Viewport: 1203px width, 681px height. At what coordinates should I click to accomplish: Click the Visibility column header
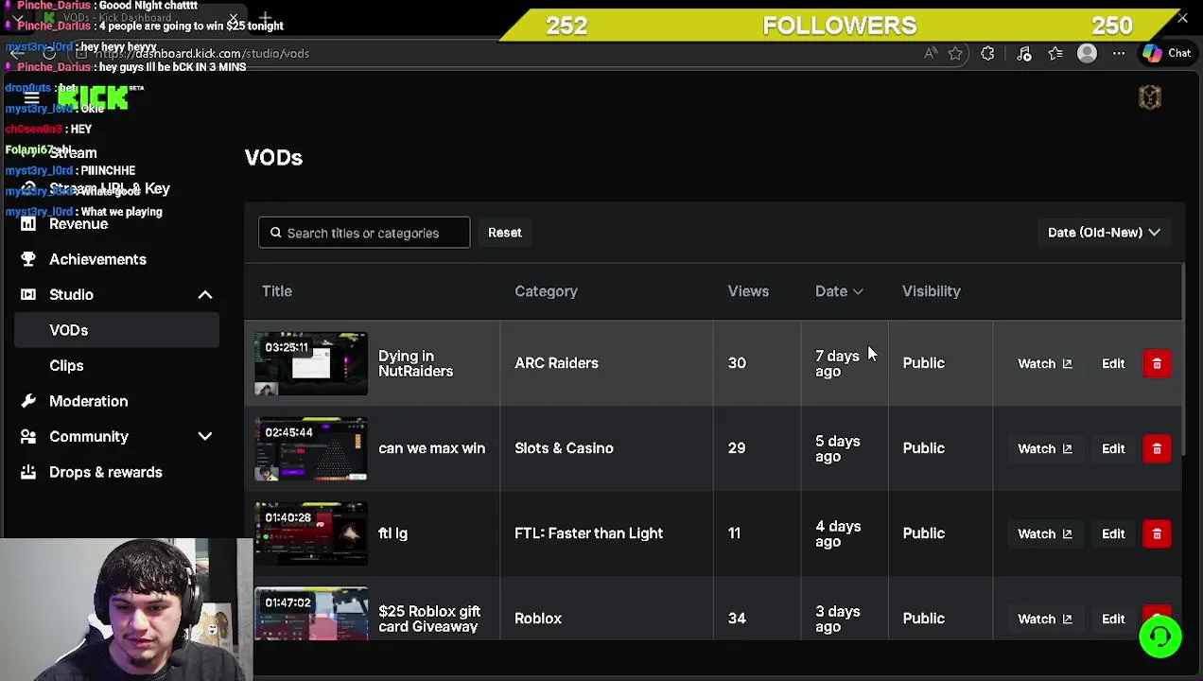coord(932,291)
